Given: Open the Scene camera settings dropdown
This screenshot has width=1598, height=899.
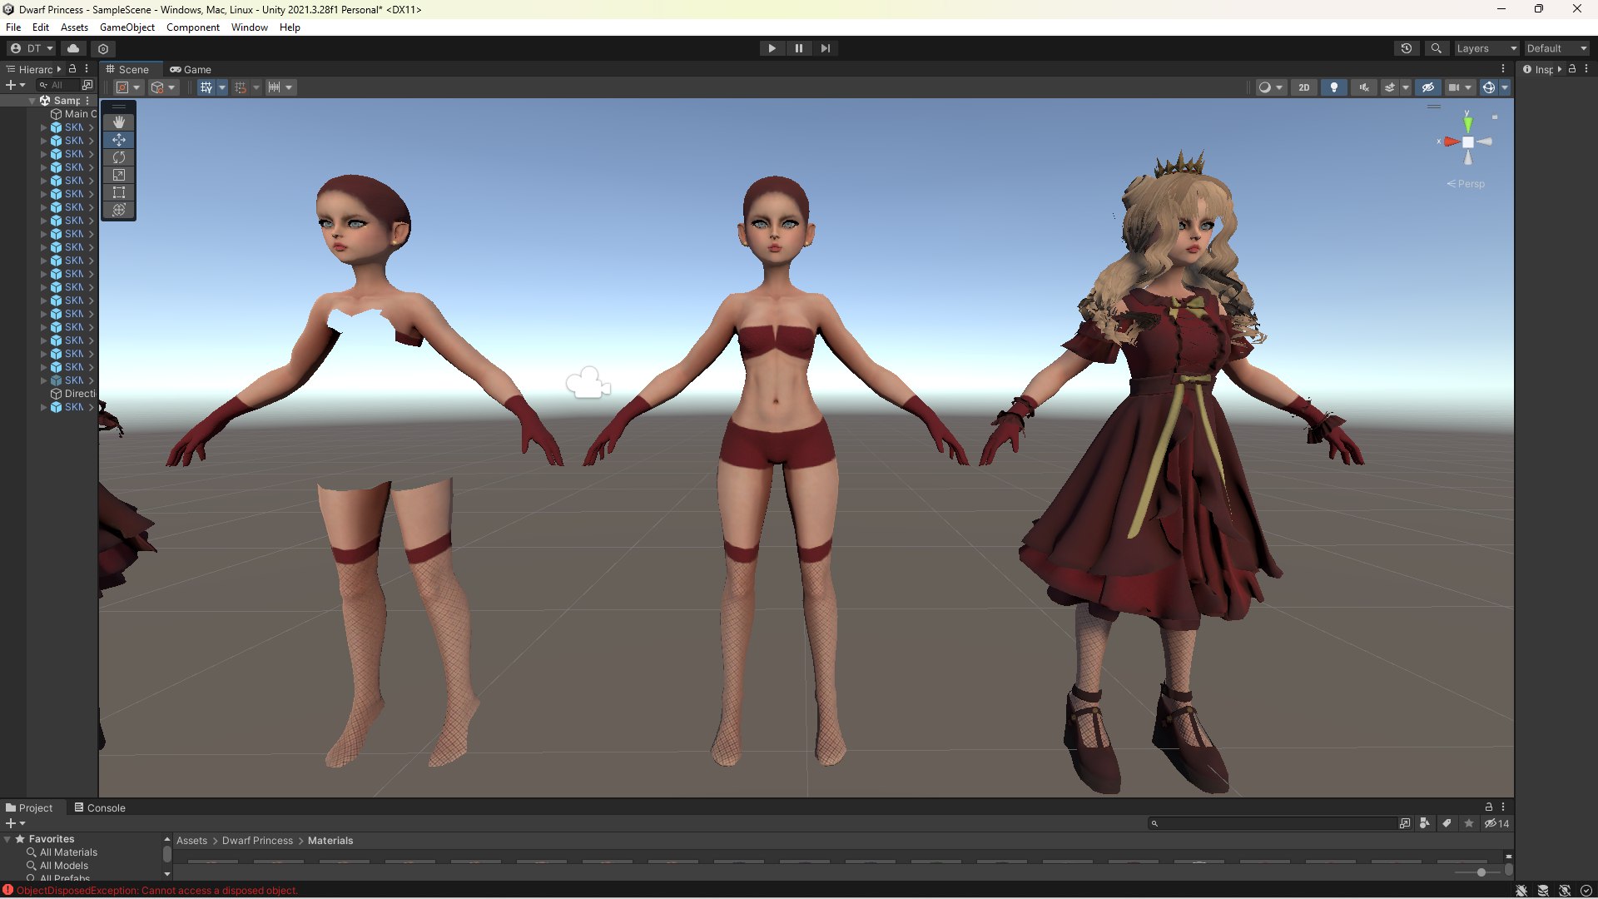Looking at the screenshot, I should (1460, 87).
